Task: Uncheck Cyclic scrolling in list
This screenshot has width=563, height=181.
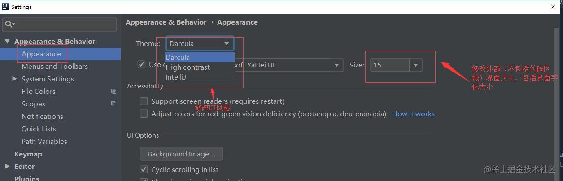Action: [x=144, y=169]
